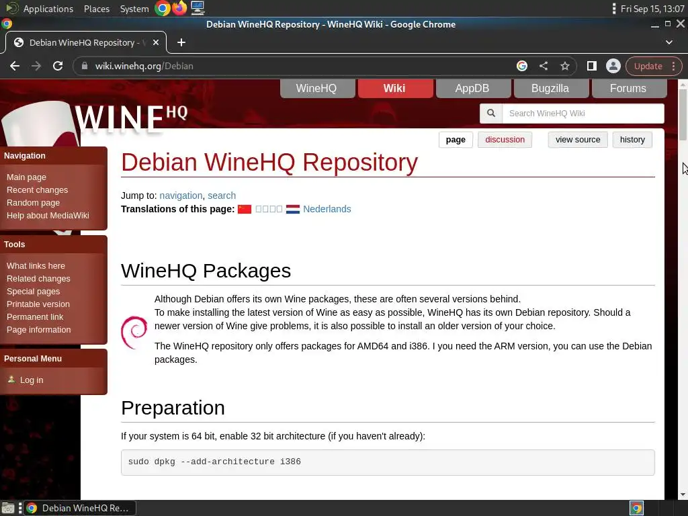Click the magnifier search icon on WineHQ
The image size is (688, 516).
[x=491, y=113]
